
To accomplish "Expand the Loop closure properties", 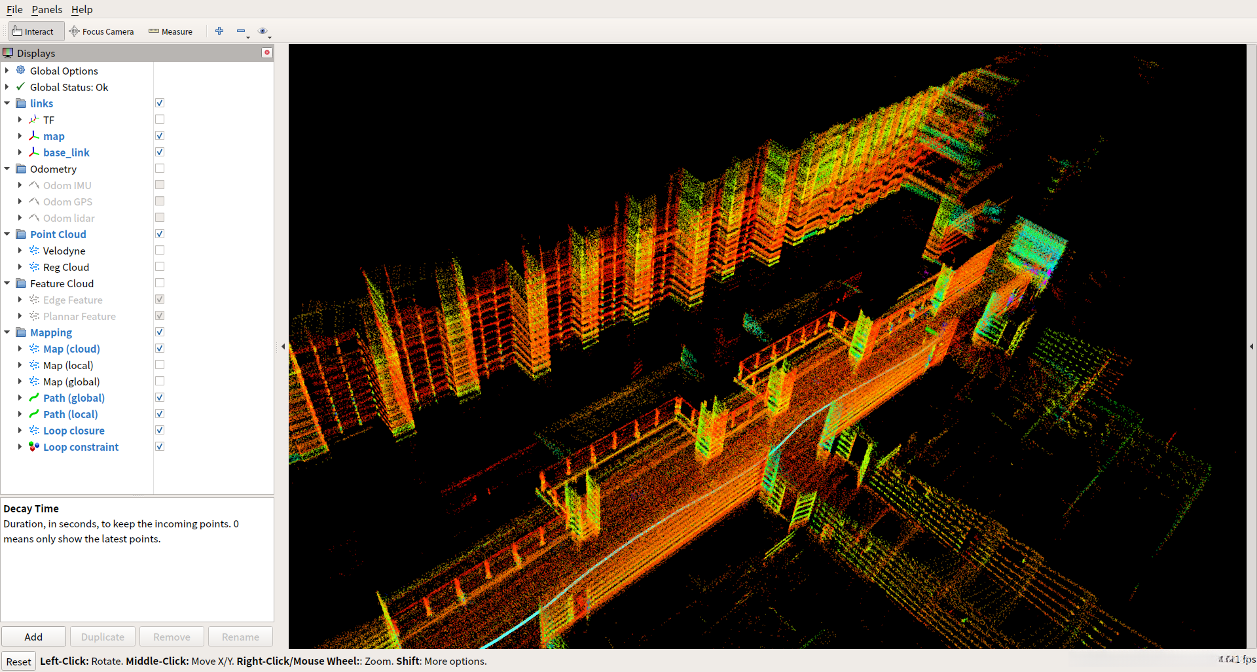I will coord(20,430).
